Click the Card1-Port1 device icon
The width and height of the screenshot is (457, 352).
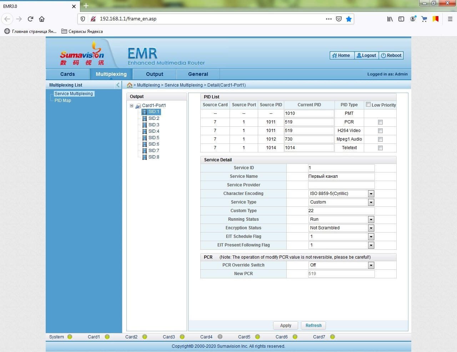coord(138,106)
